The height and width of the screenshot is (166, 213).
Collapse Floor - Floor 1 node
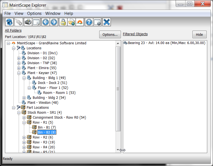(29, 88)
